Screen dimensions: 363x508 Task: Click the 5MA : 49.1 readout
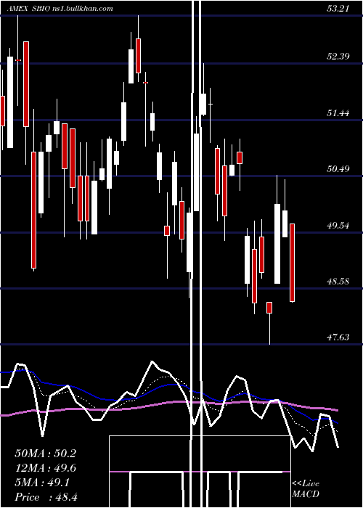[42, 483]
